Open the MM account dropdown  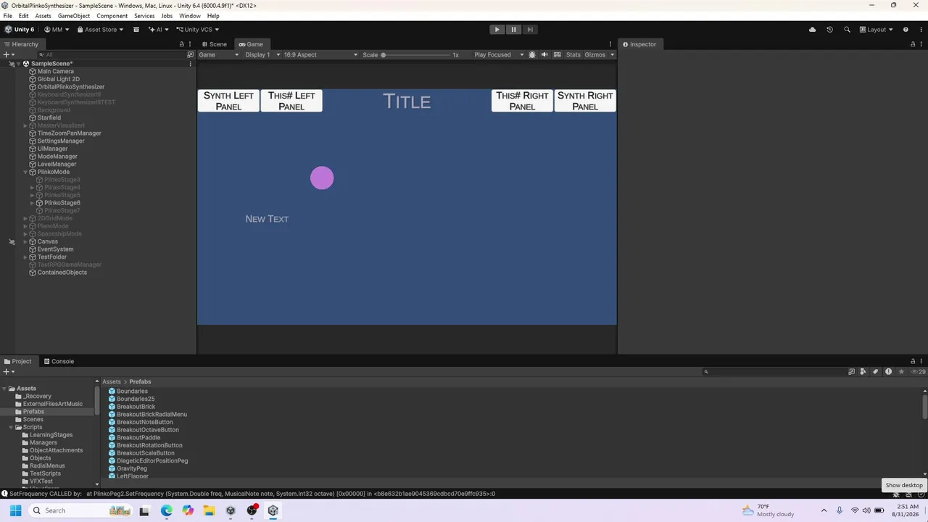pos(57,30)
